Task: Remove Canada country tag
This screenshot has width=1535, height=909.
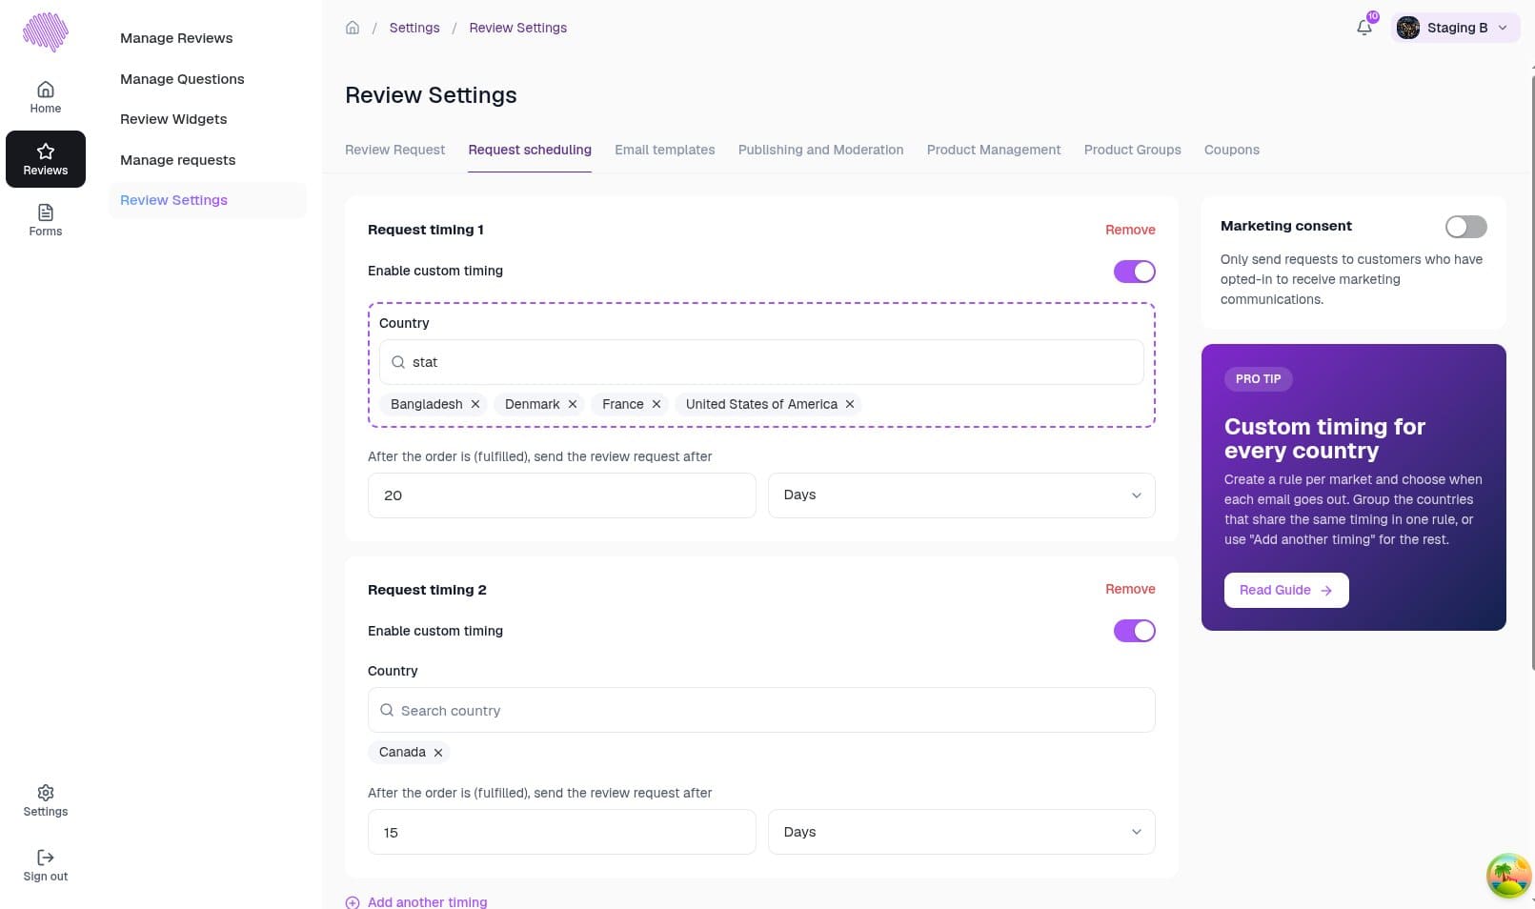Action: pos(438,753)
